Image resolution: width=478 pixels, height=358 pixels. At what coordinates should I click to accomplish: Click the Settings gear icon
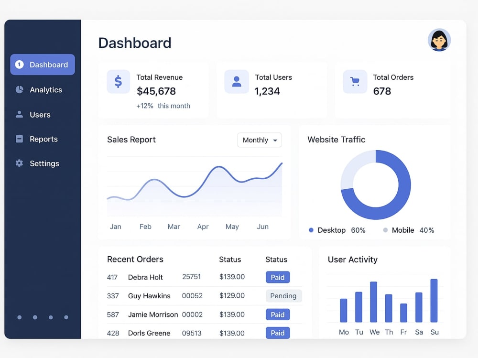click(x=19, y=163)
